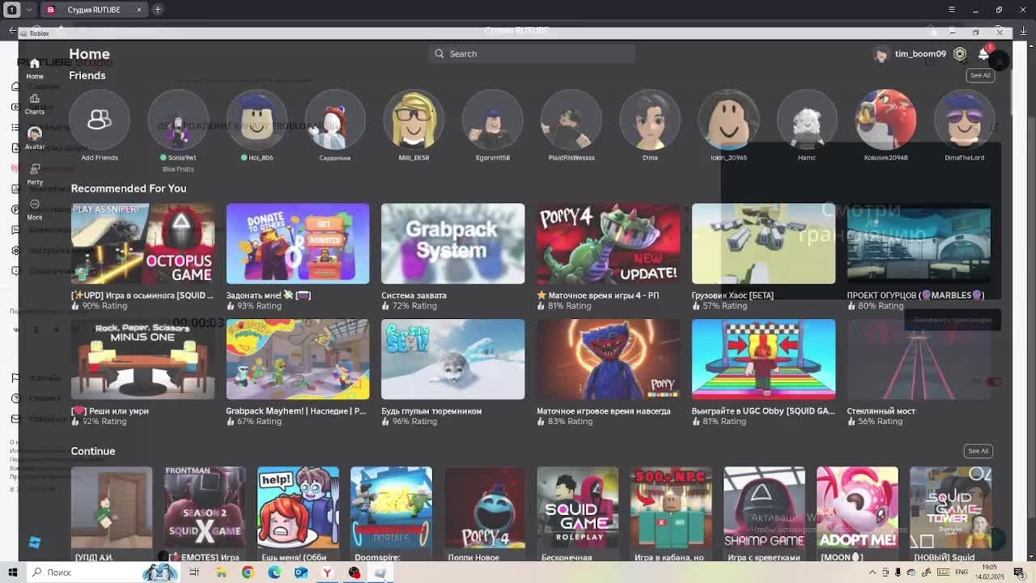This screenshot has width=1036, height=583.
Task: Open friend DimaTheLord's avatar
Action: (964, 120)
